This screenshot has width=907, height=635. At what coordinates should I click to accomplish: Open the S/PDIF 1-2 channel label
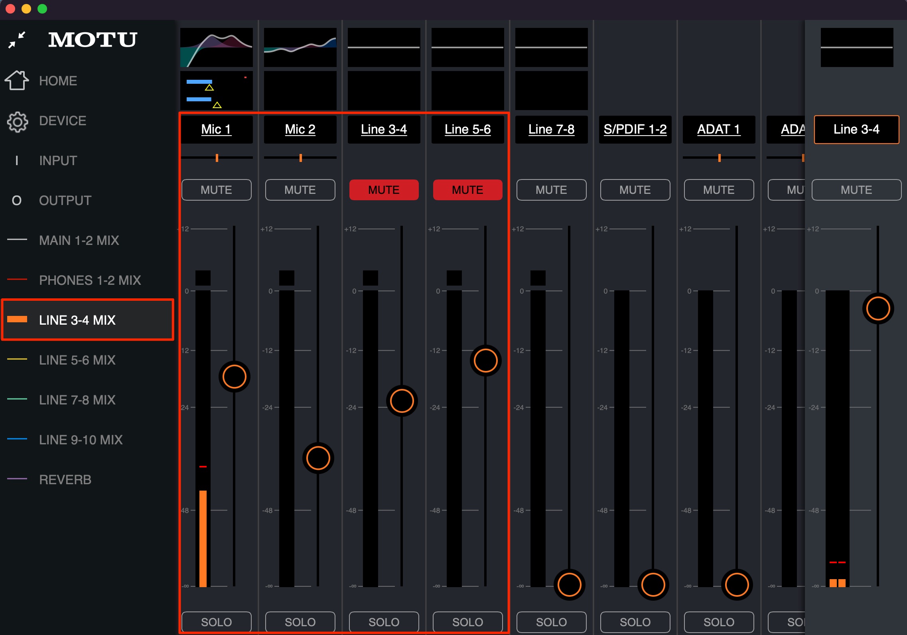[635, 129]
